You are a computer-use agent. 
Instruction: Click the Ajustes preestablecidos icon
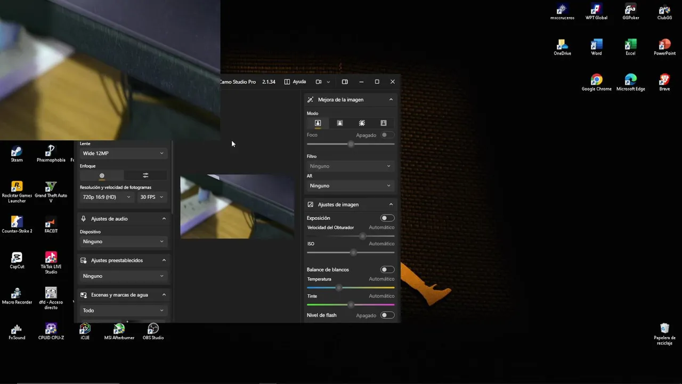point(84,260)
